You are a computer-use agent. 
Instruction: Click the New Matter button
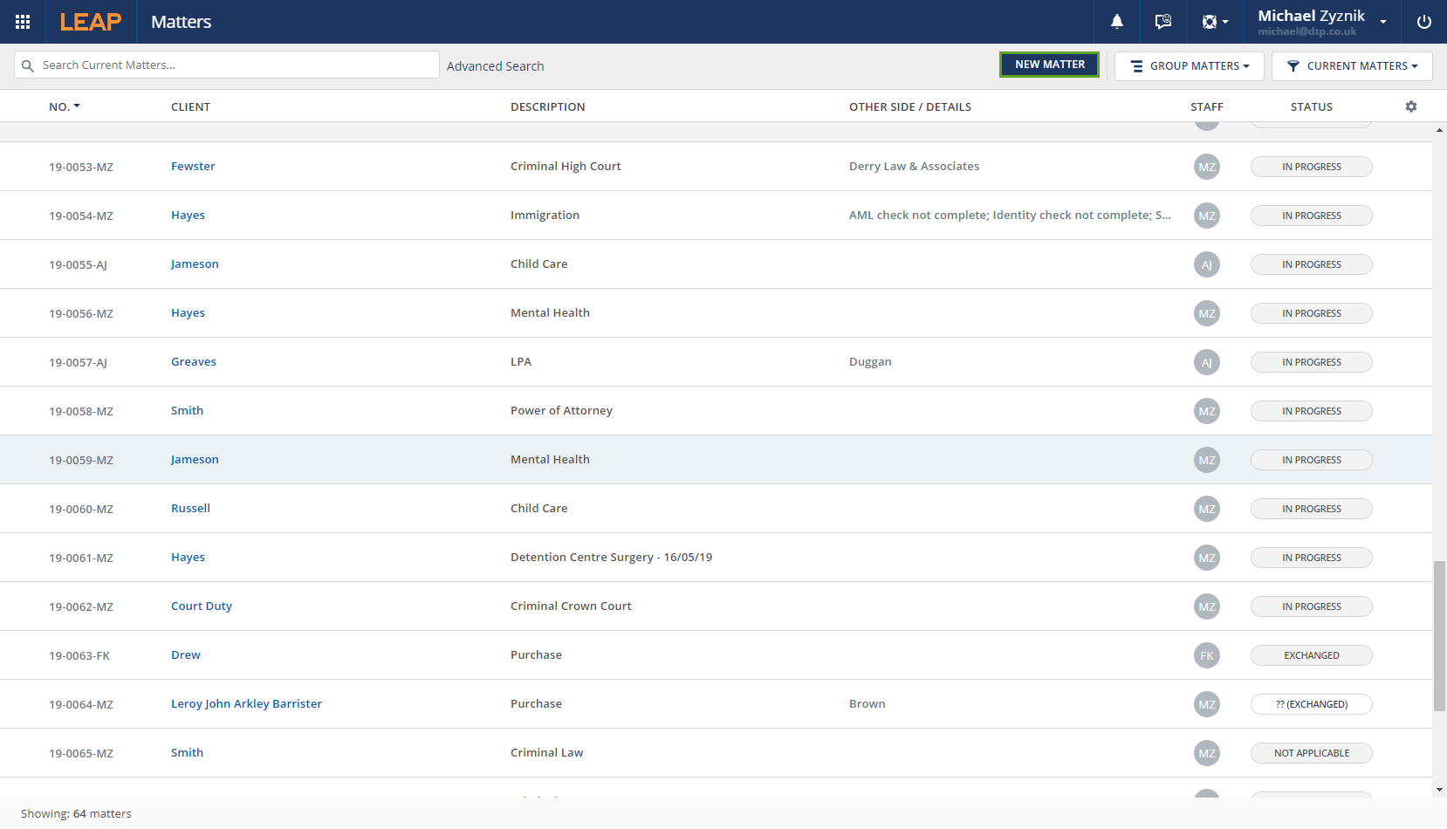point(1049,65)
